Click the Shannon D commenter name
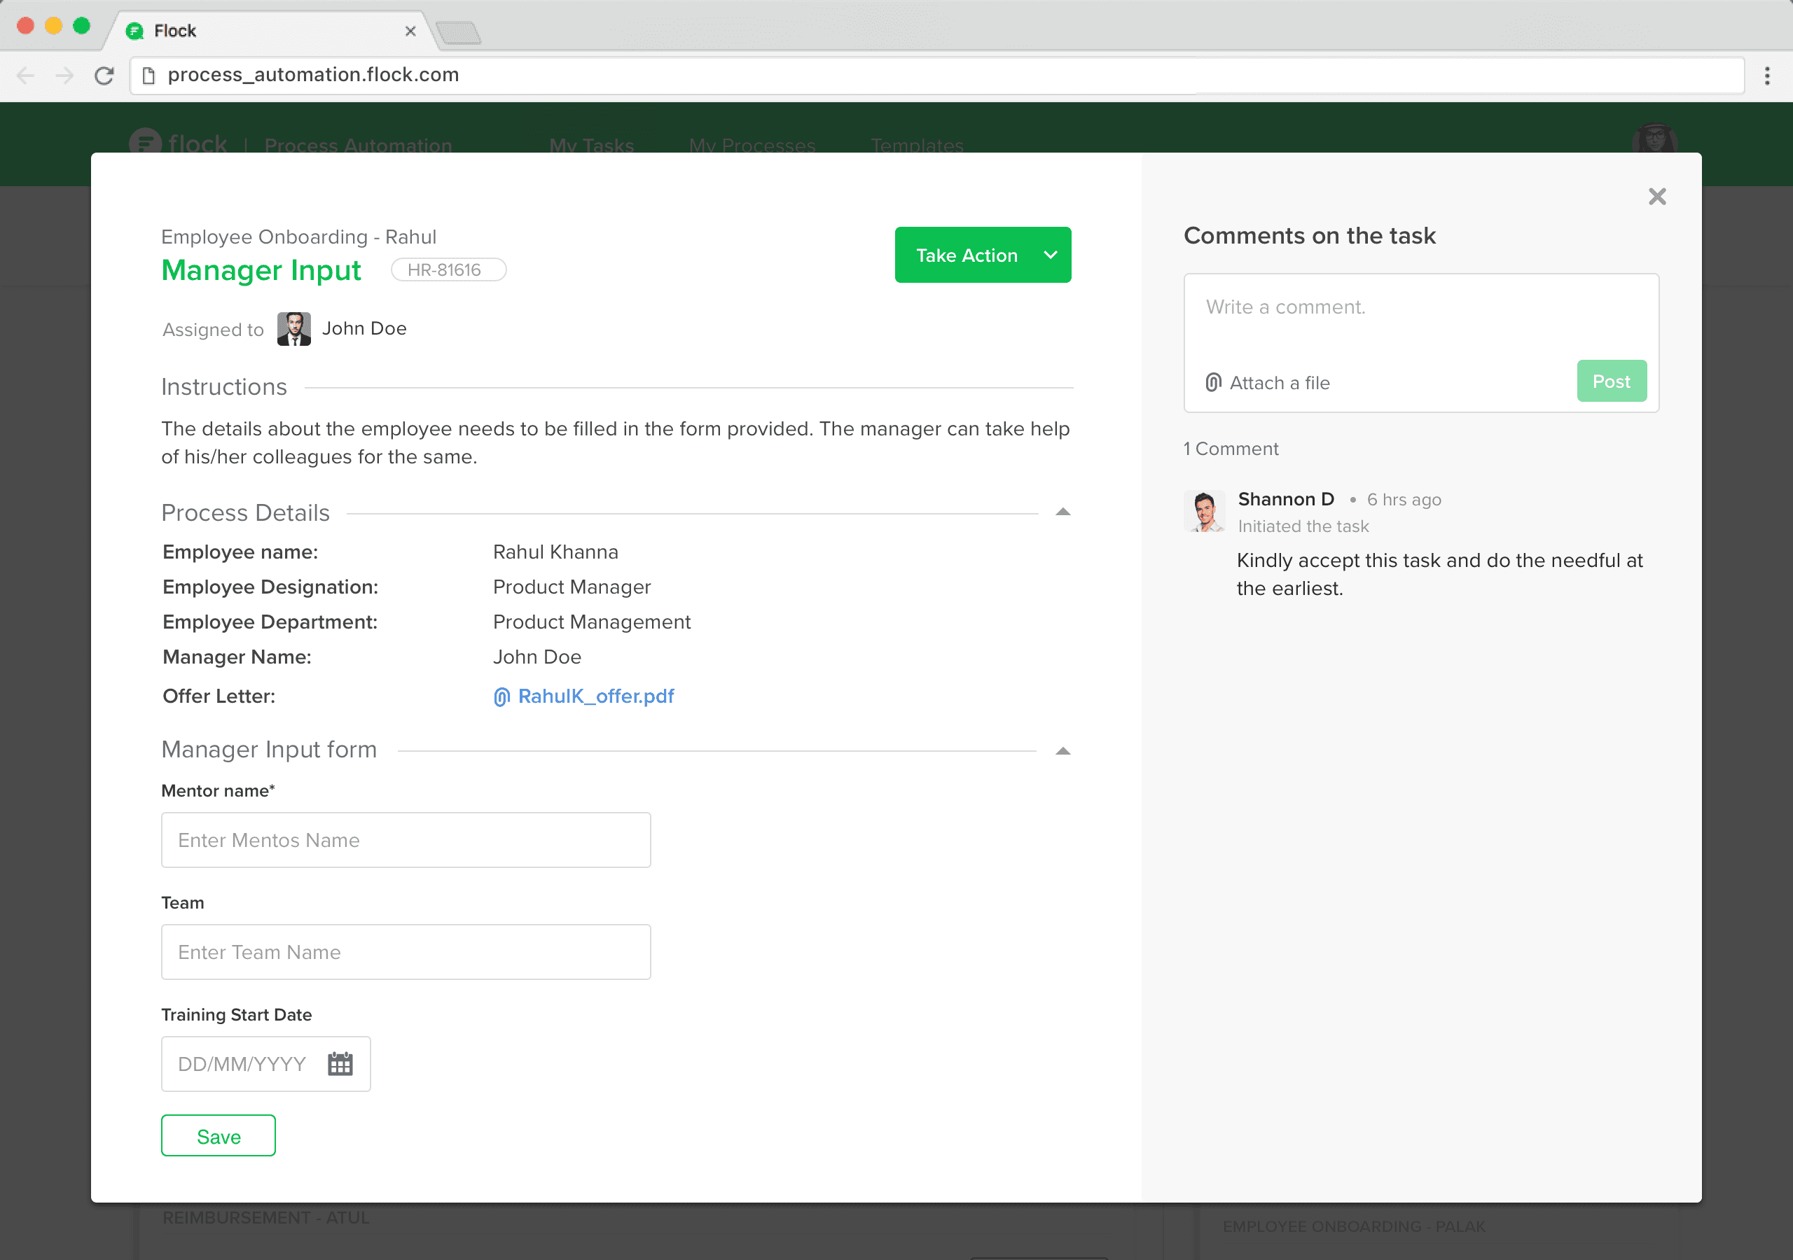The width and height of the screenshot is (1793, 1260). [1285, 500]
